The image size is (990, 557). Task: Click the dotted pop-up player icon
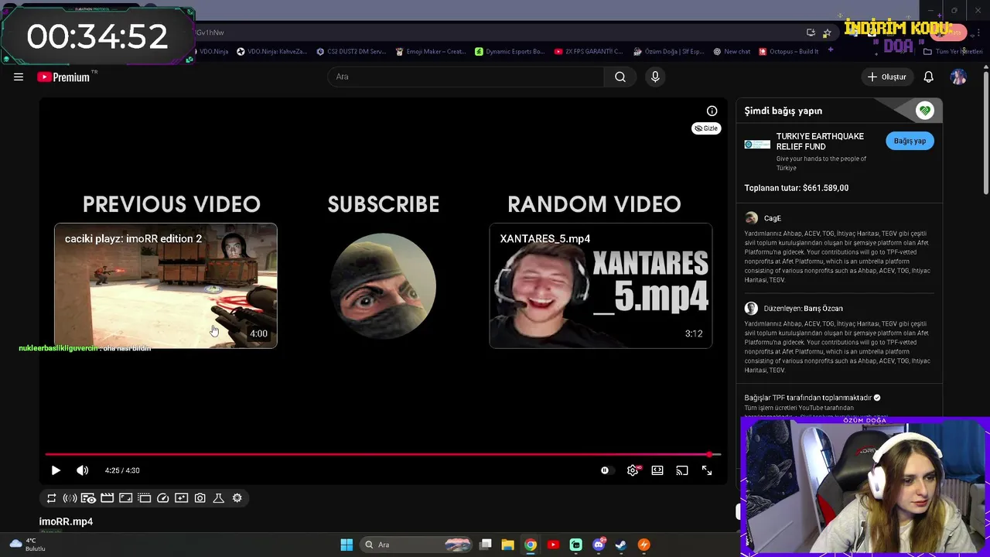coord(144,498)
